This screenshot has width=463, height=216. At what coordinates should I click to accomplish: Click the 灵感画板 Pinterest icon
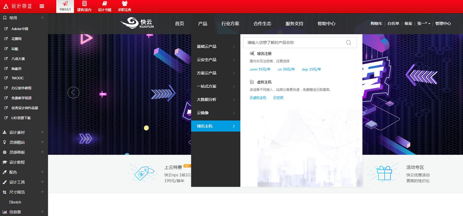tap(5, 152)
